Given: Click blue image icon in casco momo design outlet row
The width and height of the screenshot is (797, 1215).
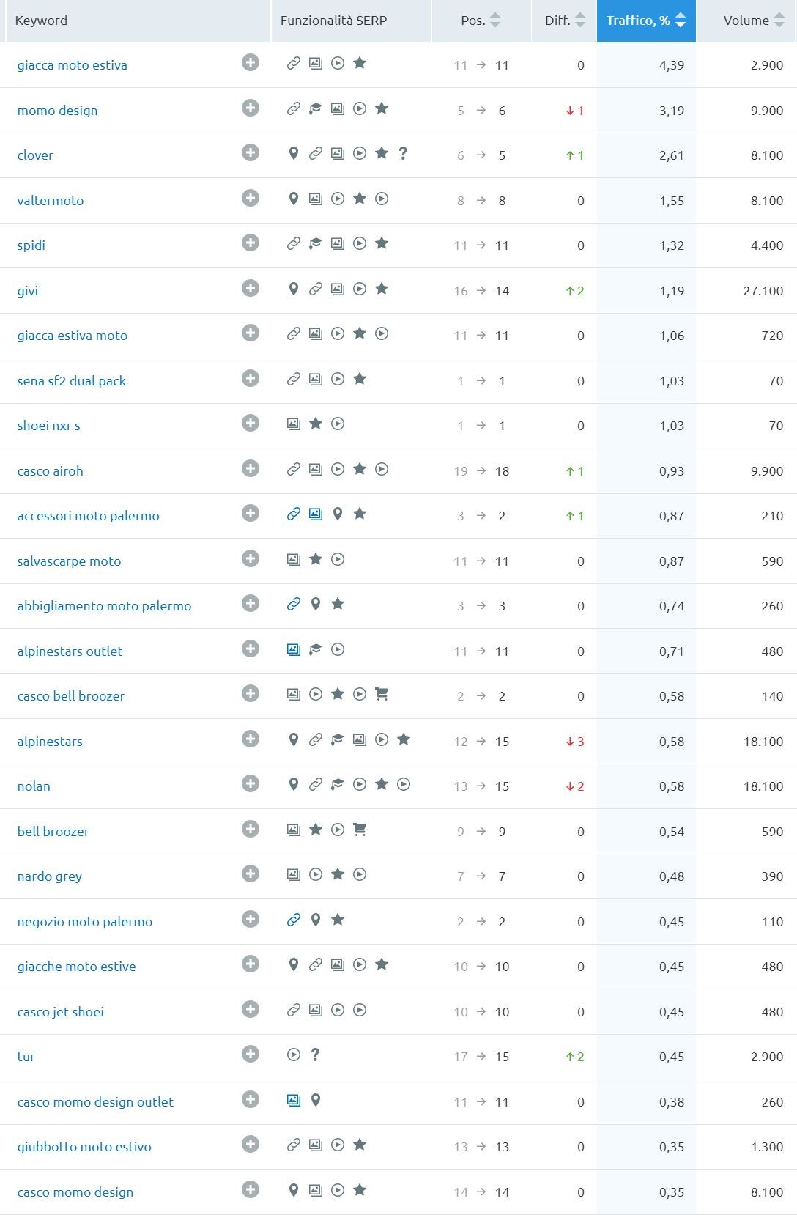Looking at the screenshot, I should coord(294,1100).
